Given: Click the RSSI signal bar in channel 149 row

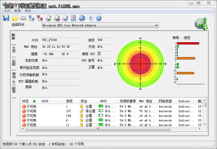Looking at the screenshot, I should [x=101, y=115].
